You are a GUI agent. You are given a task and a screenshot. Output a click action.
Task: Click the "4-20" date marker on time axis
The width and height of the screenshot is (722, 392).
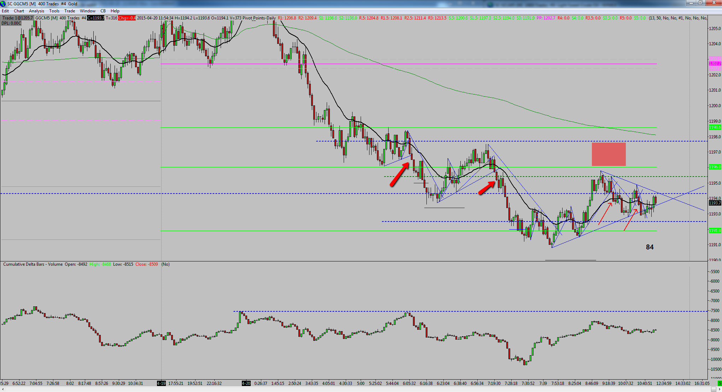pyautogui.click(x=246, y=383)
